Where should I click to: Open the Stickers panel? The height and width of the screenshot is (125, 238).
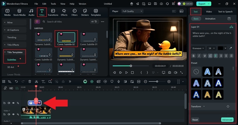(85, 12)
